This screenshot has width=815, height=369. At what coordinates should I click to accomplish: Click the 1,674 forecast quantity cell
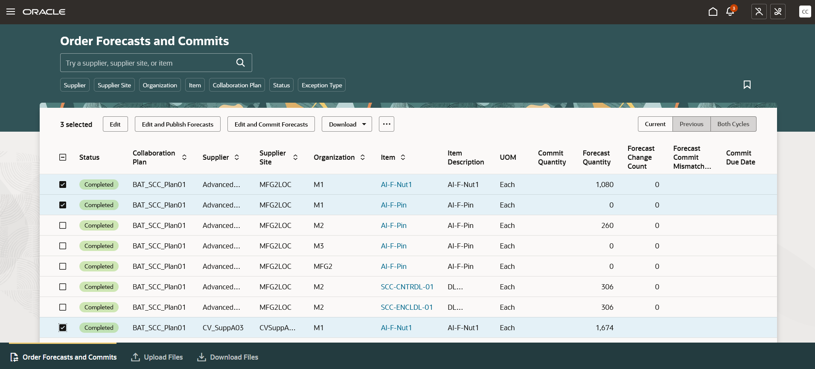click(x=605, y=328)
